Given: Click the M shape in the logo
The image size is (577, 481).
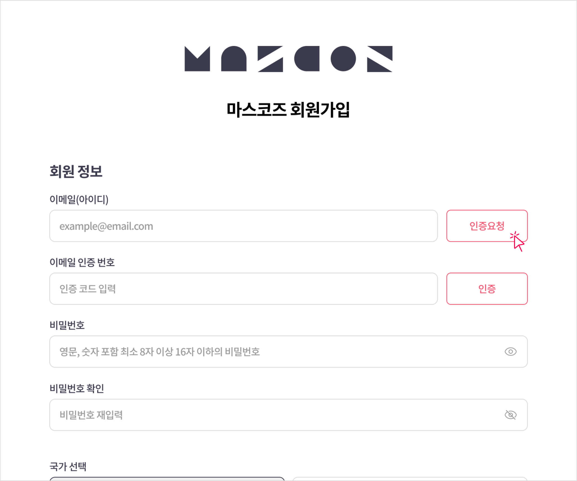Looking at the screenshot, I should [x=197, y=59].
